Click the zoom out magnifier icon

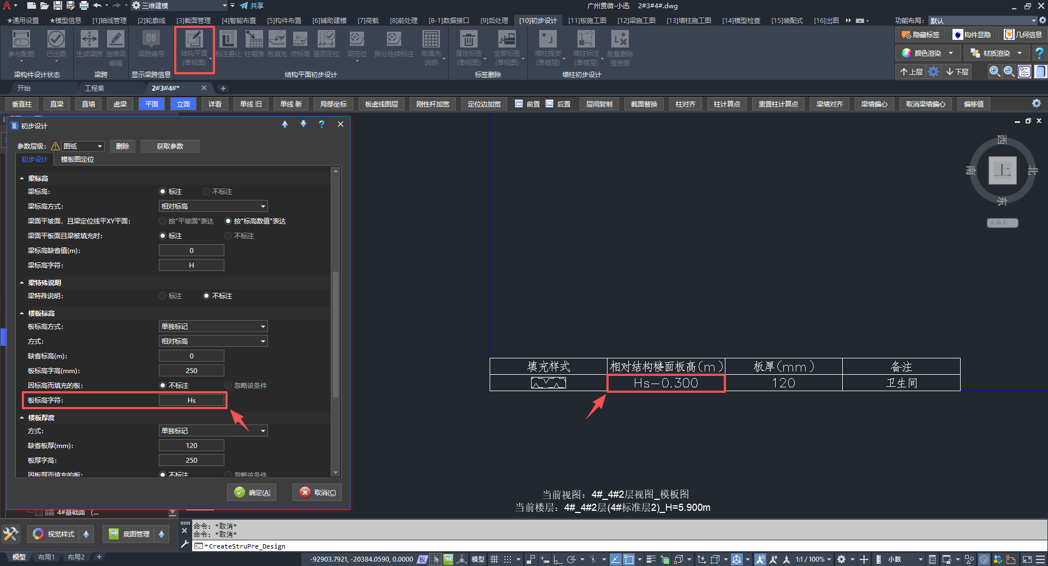pyautogui.click(x=1009, y=72)
